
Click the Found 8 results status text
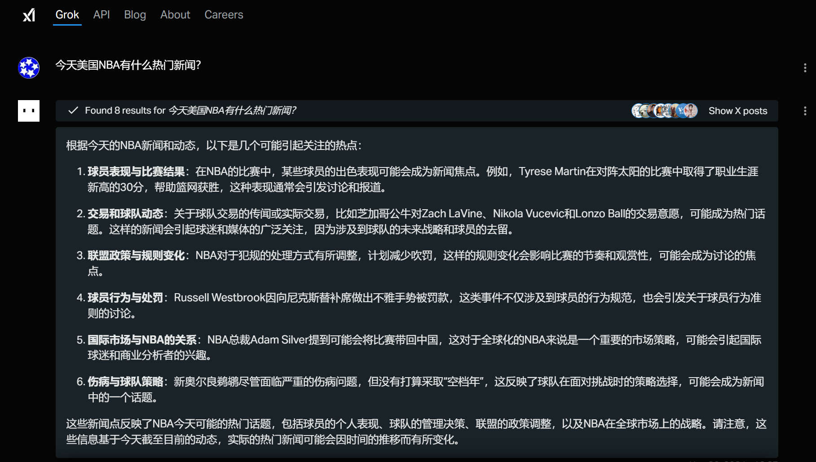[190, 110]
